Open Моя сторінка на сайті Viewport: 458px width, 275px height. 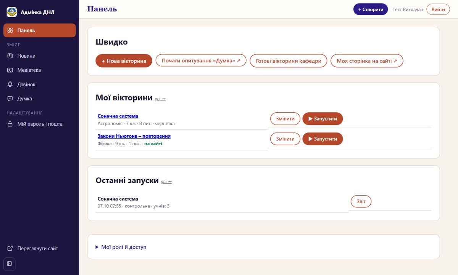pyautogui.click(x=367, y=61)
